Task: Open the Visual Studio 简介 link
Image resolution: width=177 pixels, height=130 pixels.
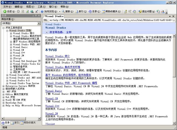Action: 58,56
